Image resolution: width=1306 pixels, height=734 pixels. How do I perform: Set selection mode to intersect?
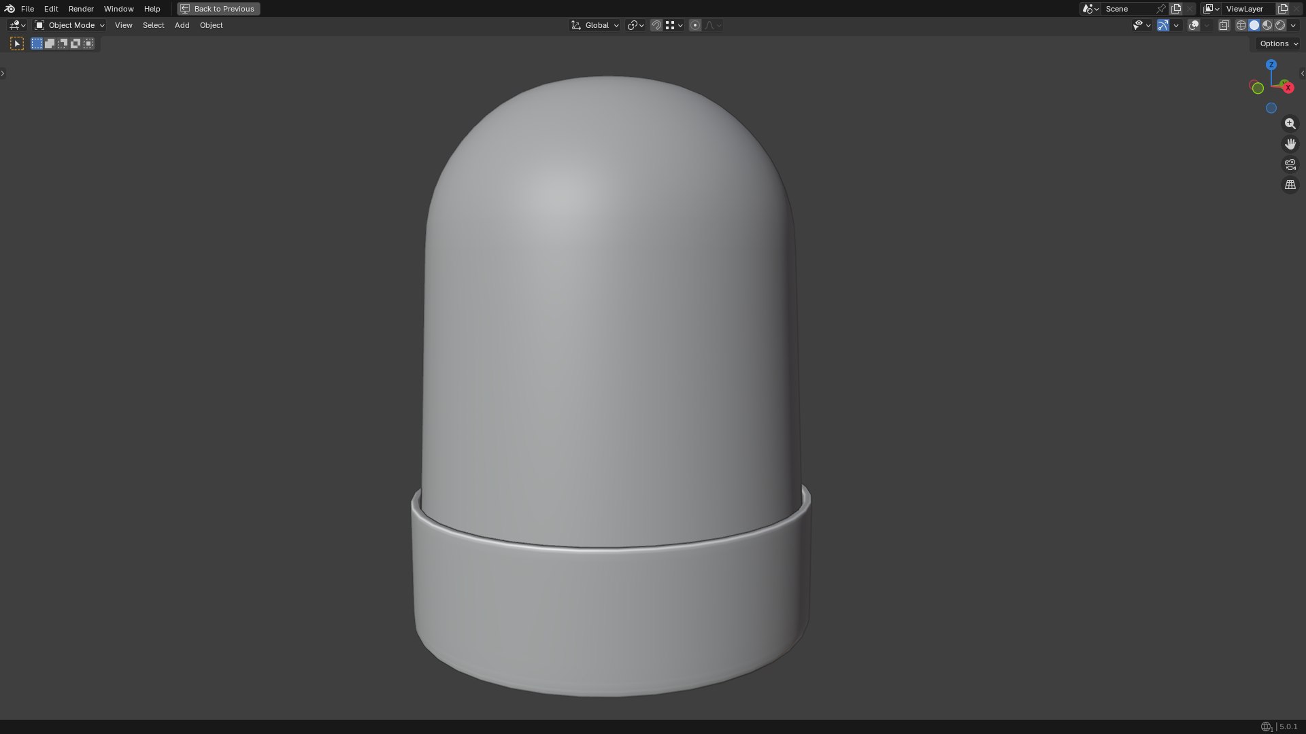pos(88,43)
